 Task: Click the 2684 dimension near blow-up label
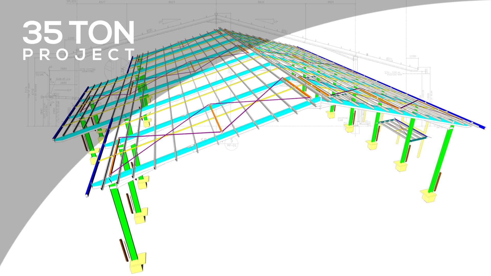pos(63,83)
